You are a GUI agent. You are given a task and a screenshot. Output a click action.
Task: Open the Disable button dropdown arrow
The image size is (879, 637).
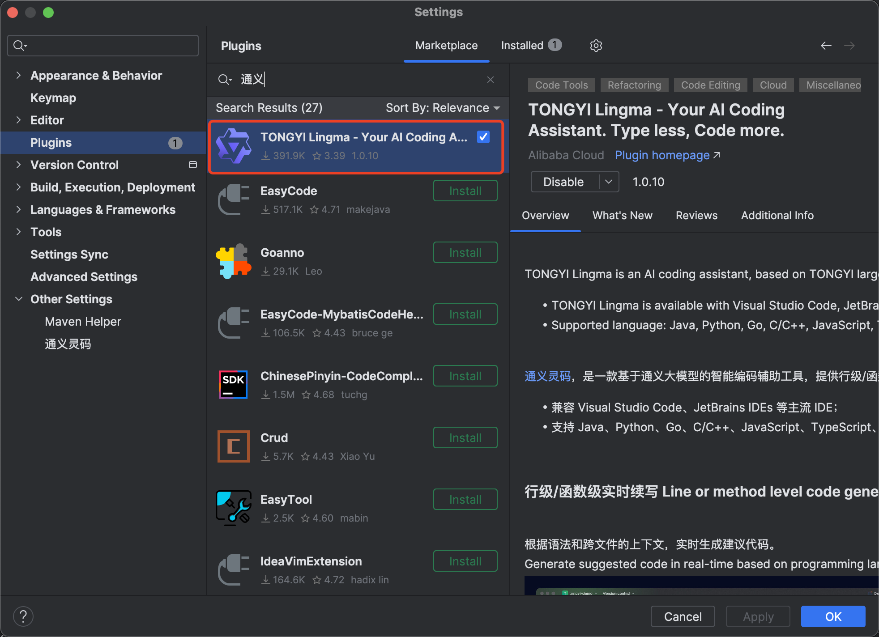coord(609,182)
